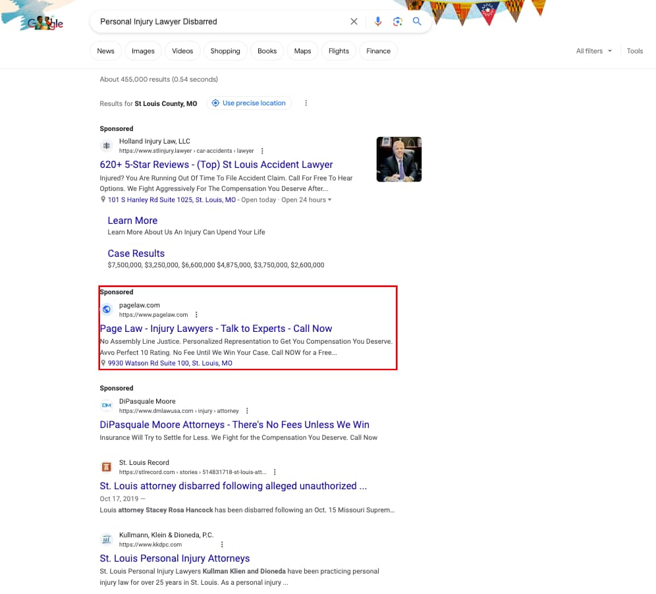Switch to the Maps tab
The image size is (656, 594).
[302, 51]
